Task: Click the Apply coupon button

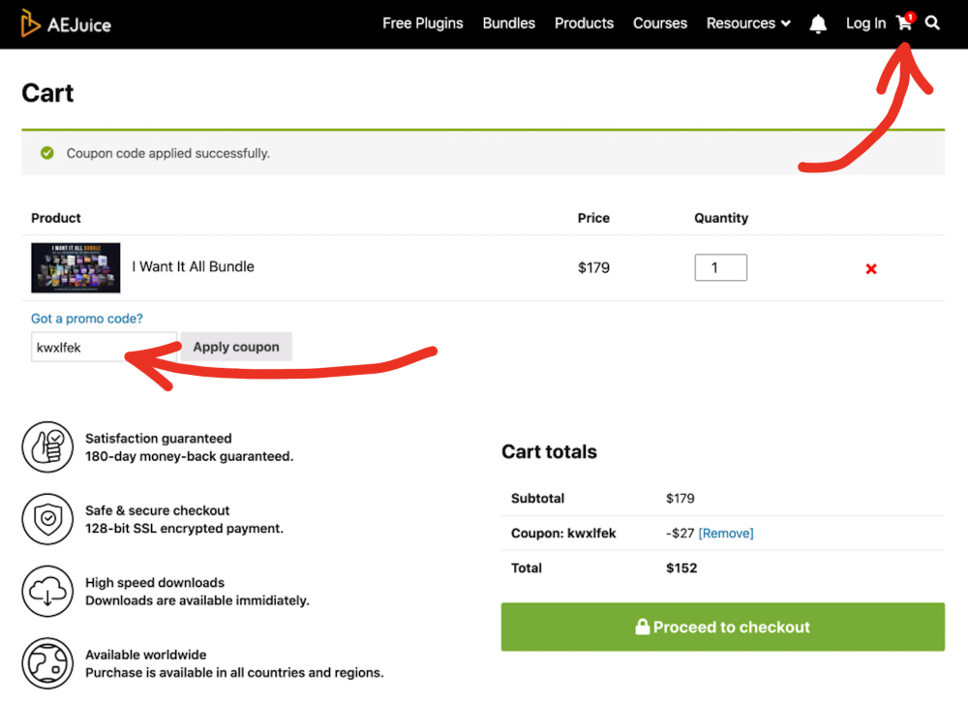Action: 236,347
